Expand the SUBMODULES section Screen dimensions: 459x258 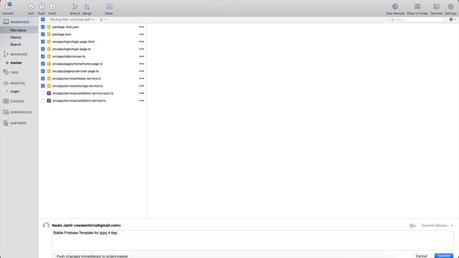(x=17, y=112)
